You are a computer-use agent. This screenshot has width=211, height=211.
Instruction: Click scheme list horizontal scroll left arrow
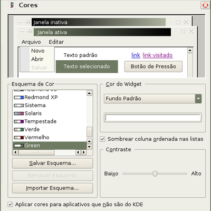[15, 152]
